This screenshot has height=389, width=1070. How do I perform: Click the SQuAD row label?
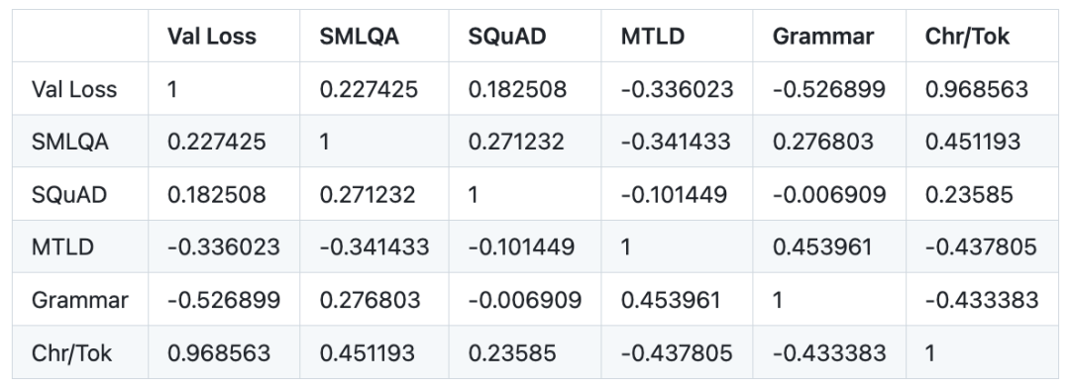click(69, 195)
